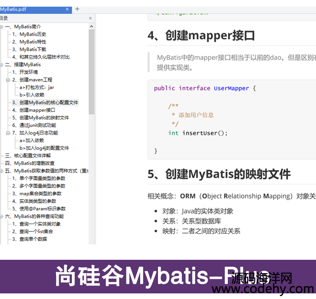Go to 1、开发环境 bookmark
Screen dimensions: 316x299
[25, 72]
